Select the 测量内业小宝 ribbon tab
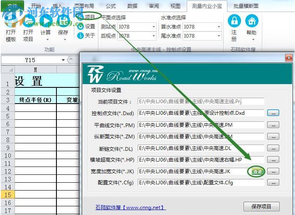295x215 pixels. (x=207, y=6)
